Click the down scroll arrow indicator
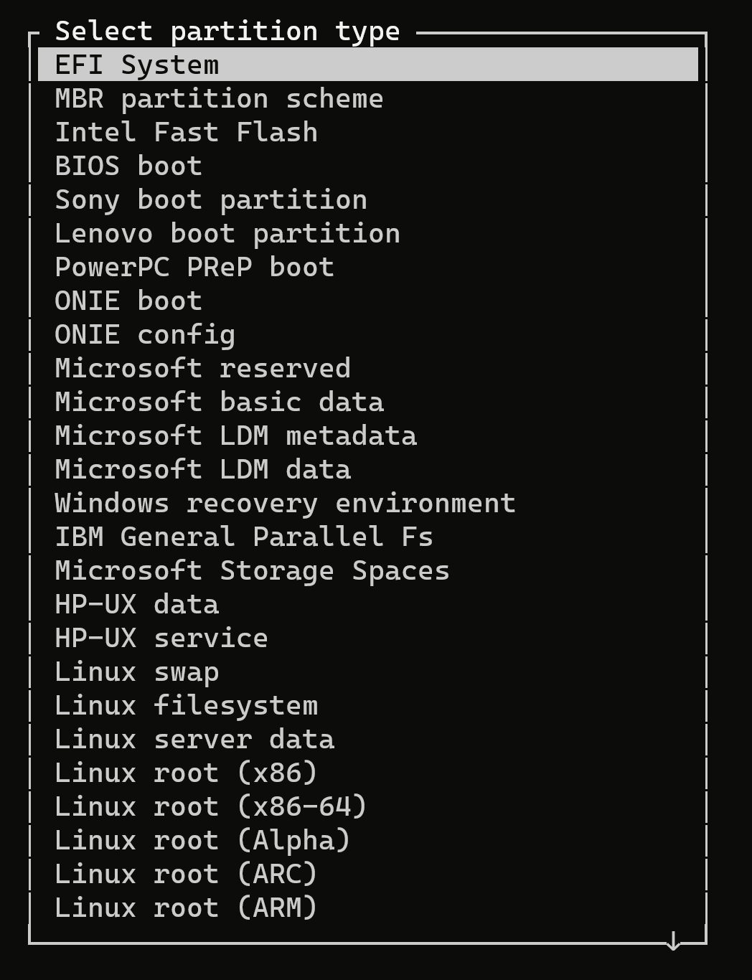This screenshot has height=980, width=752. coord(672,941)
